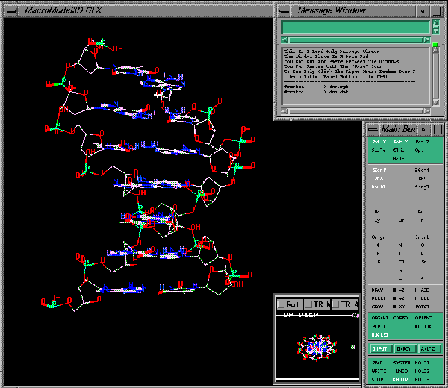Open the Message Window's window menu
448x388 pixels.
[x=284, y=11]
